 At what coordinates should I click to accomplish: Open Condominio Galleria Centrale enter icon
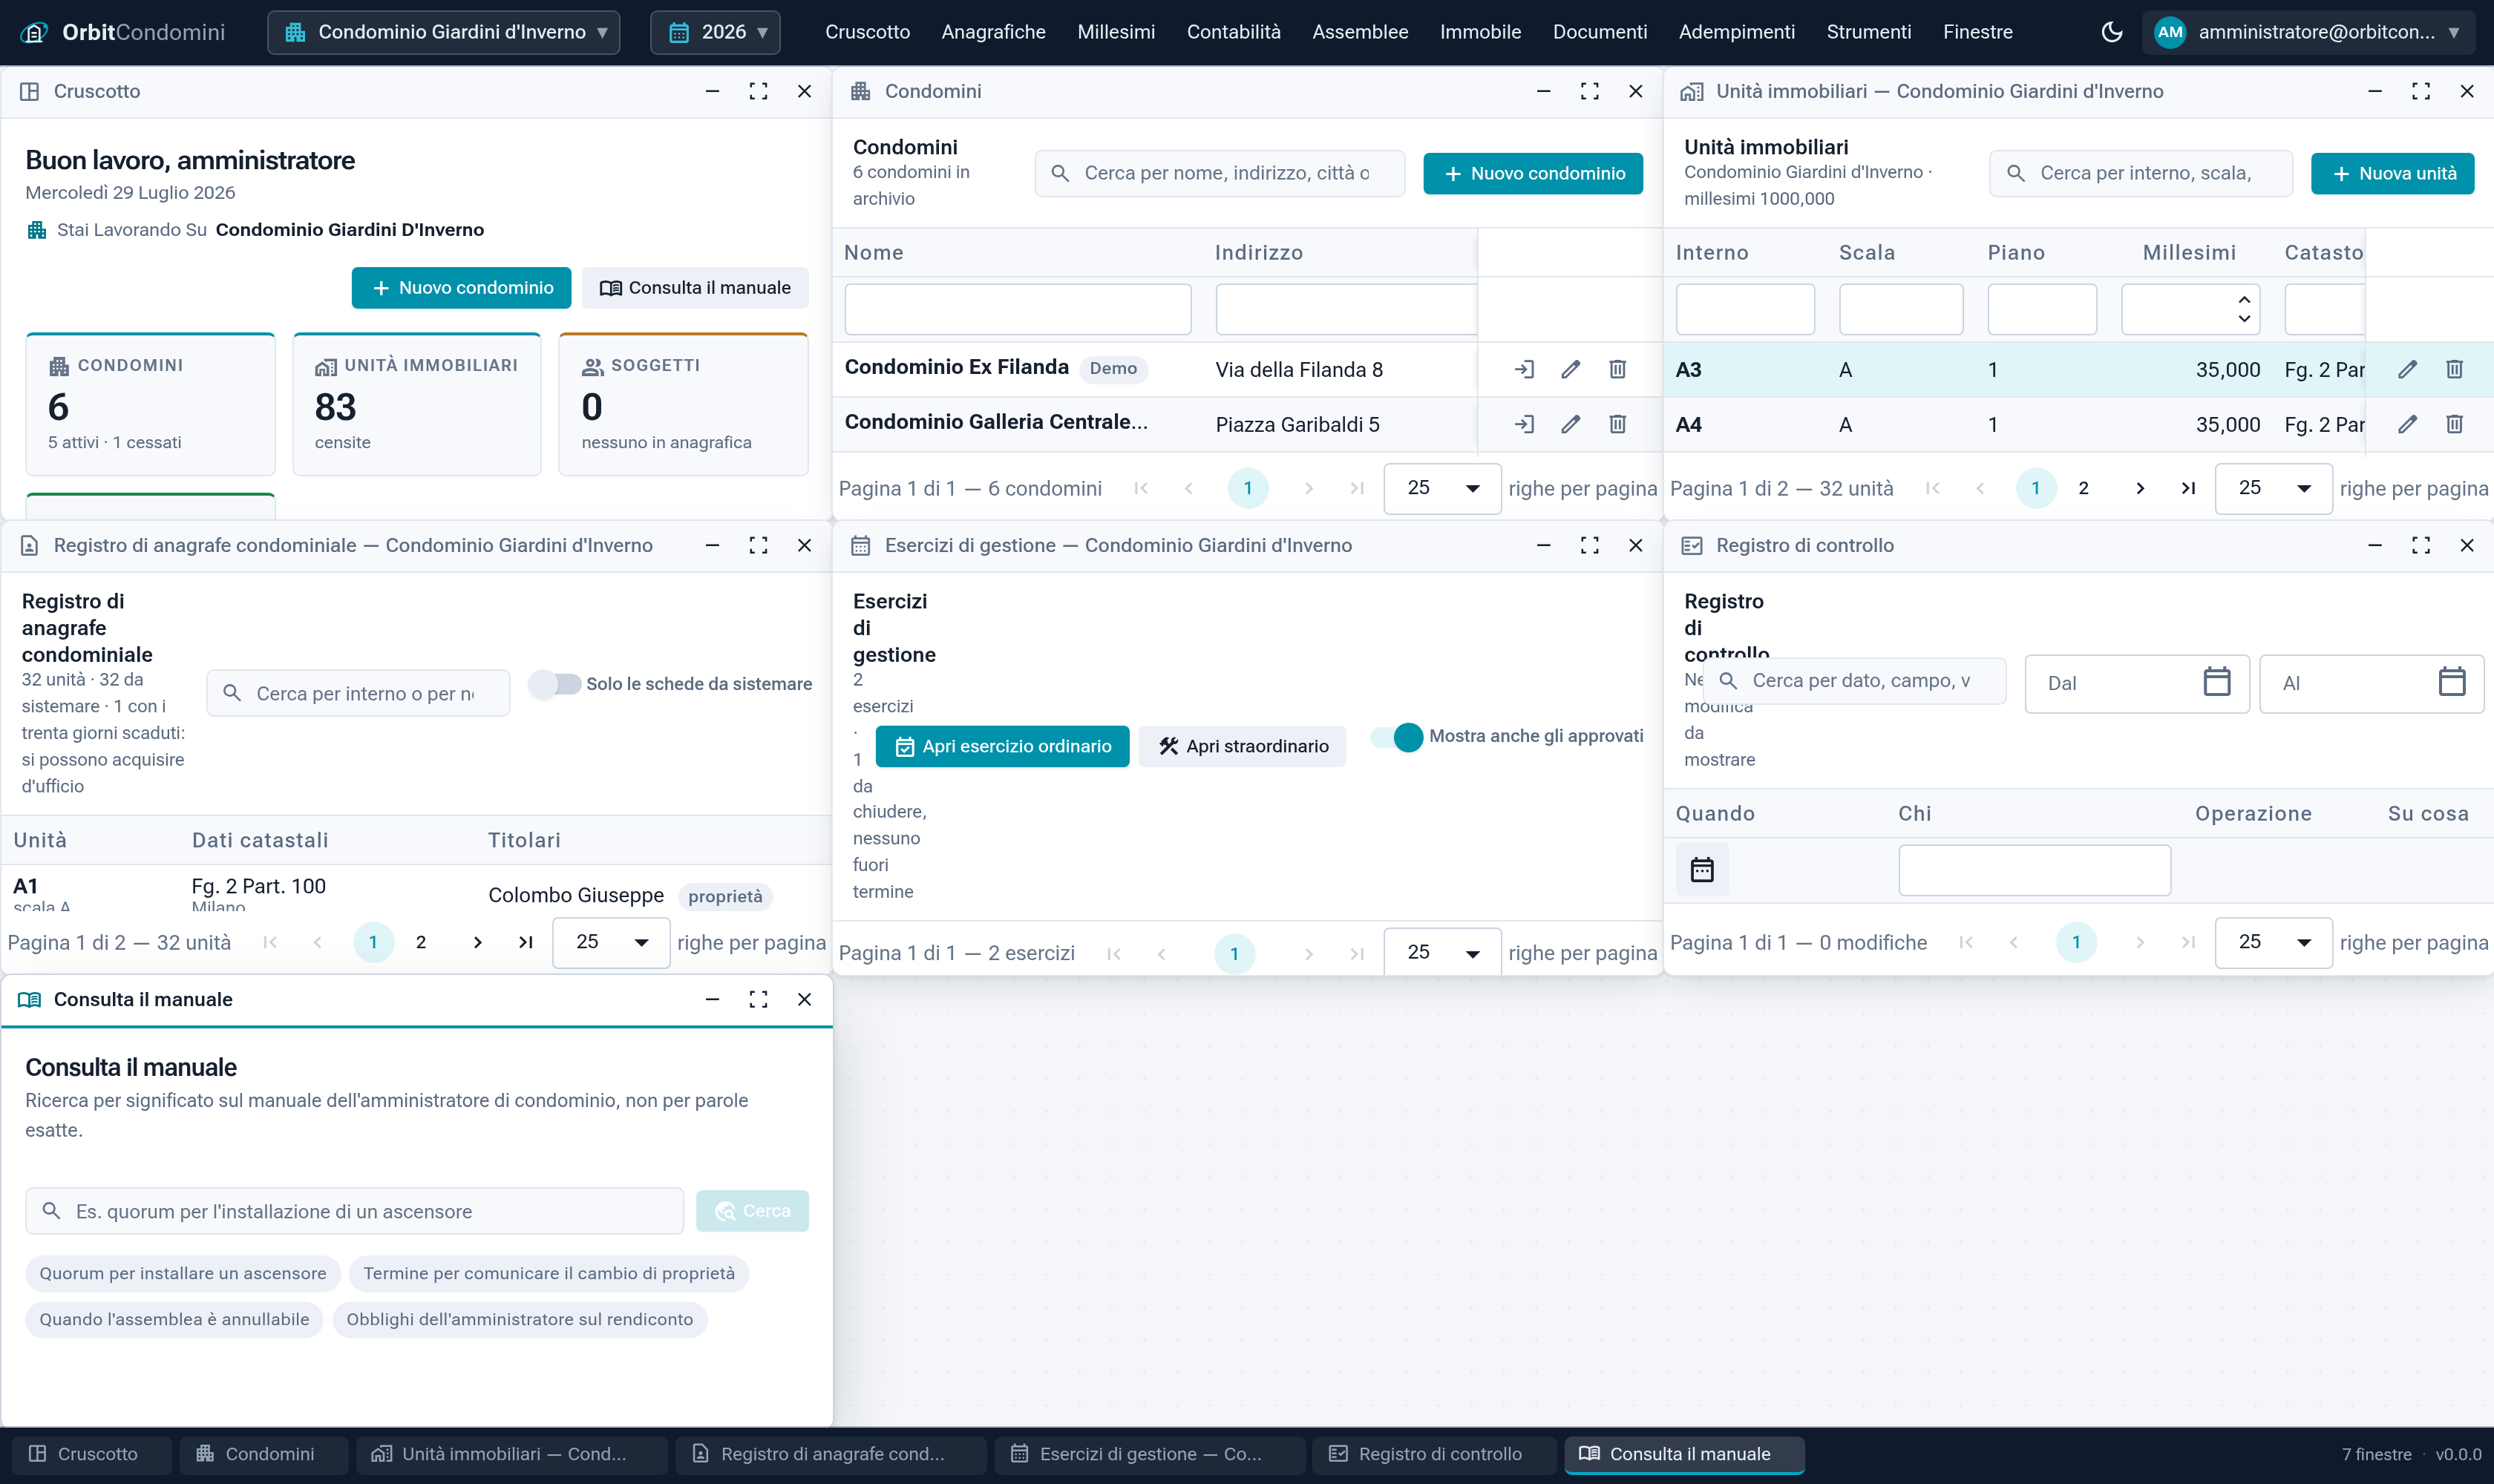(1524, 424)
